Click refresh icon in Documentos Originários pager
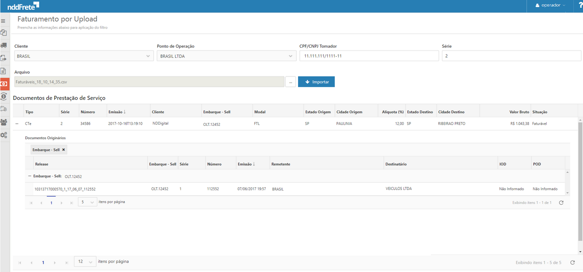583x272 pixels. [561, 202]
